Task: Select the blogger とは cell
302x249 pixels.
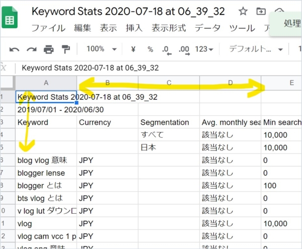Action: click(x=46, y=186)
